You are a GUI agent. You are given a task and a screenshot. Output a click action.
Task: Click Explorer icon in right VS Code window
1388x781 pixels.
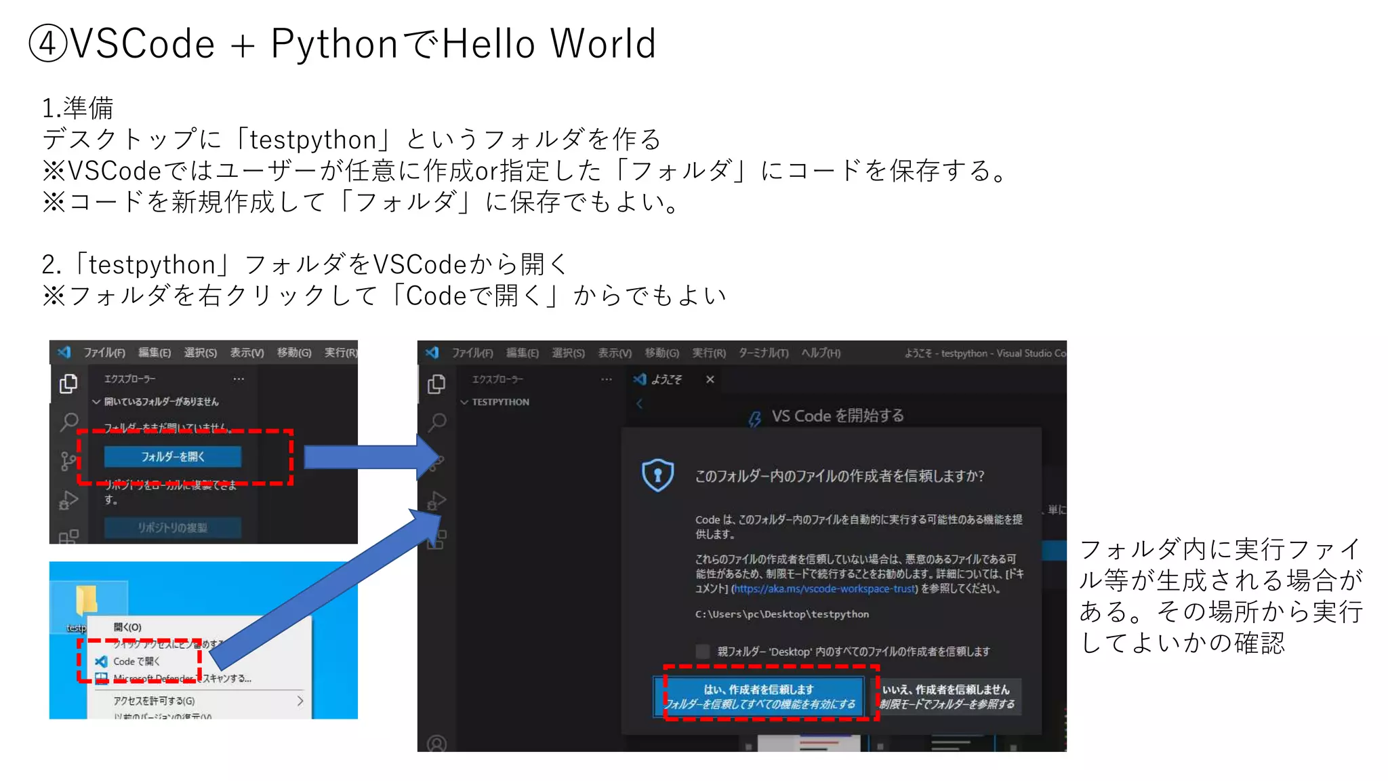coord(436,384)
